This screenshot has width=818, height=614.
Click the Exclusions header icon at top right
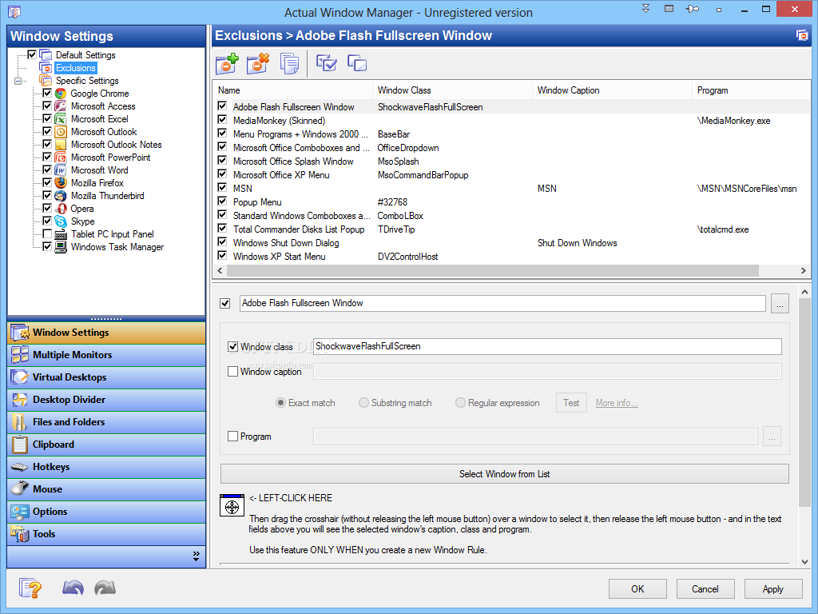[802, 35]
